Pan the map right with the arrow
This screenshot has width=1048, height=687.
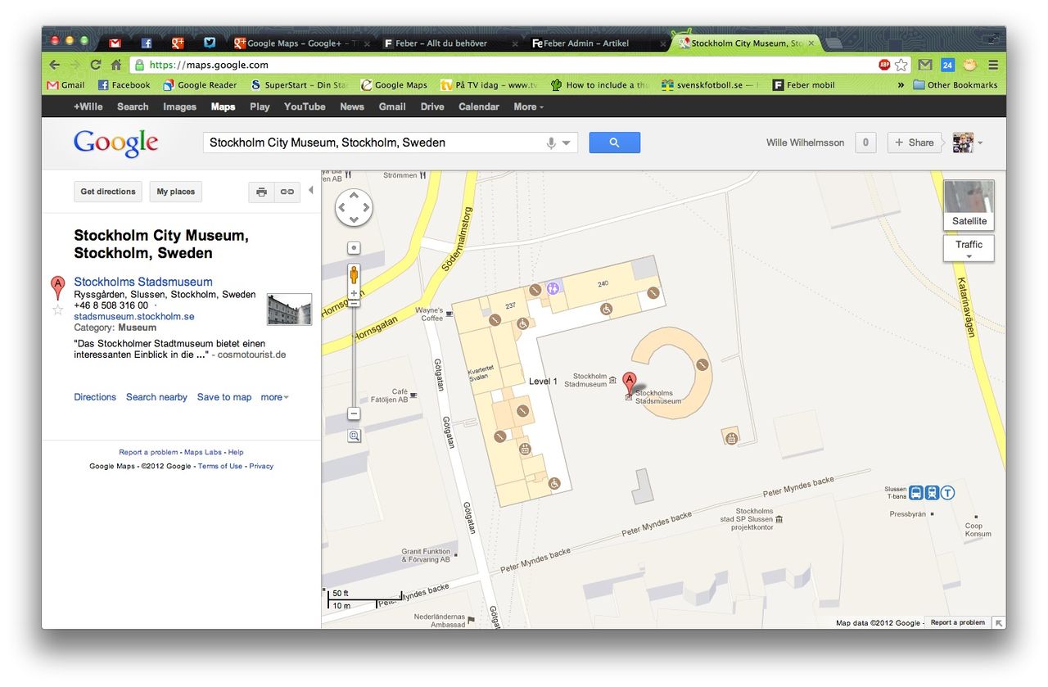[x=365, y=208]
